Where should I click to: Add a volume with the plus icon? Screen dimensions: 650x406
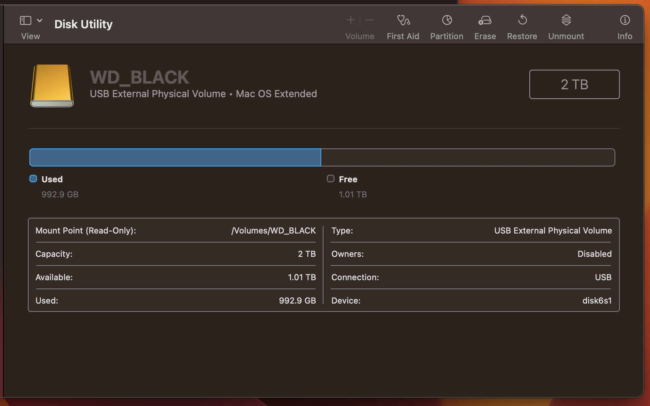(x=351, y=20)
